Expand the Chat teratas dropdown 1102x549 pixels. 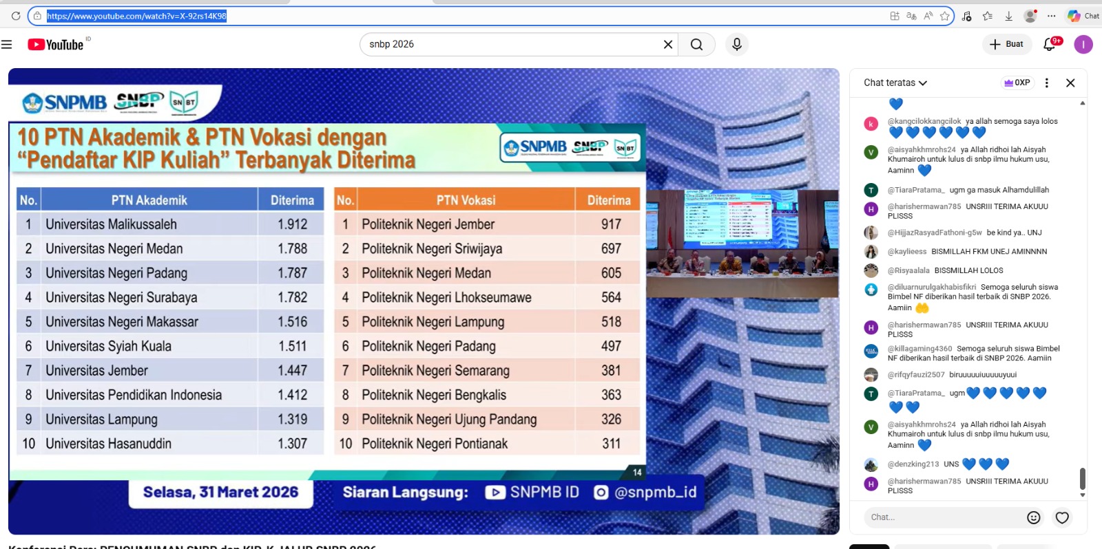[x=895, y=83]
